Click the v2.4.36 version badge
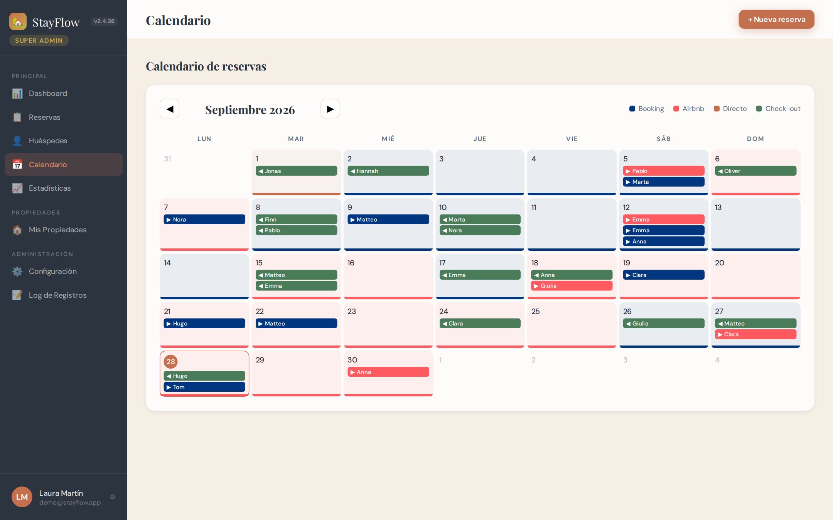Viewport: 833px width, 520px height. click(x=104, y=21)
